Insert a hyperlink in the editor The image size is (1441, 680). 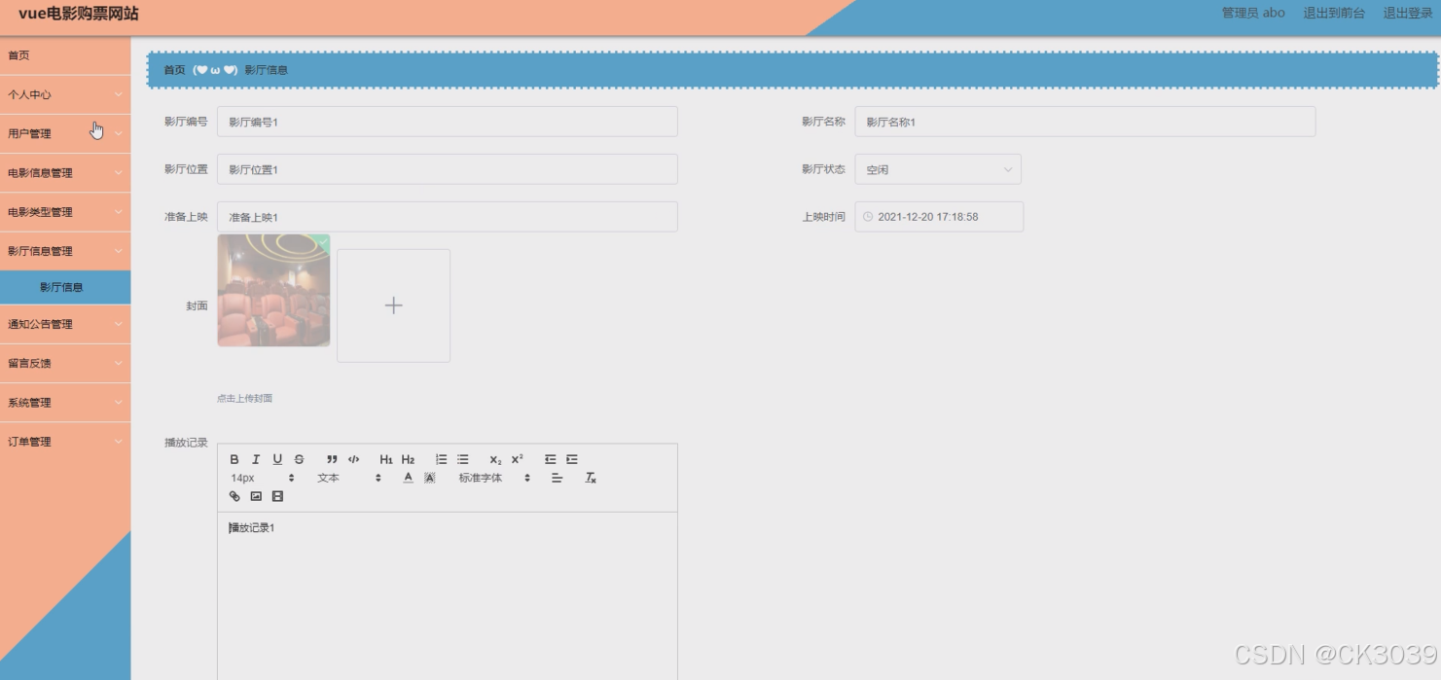(234, 496)
